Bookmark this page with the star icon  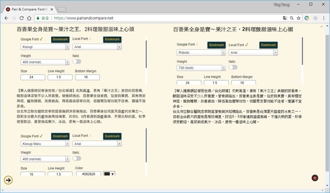pos(298,18)
